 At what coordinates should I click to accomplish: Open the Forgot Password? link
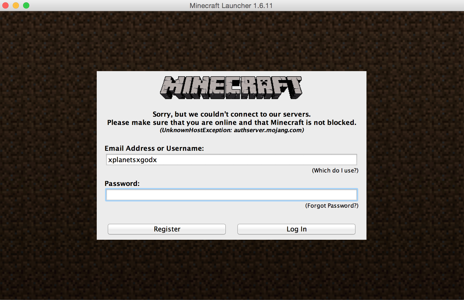click(x=332, y=206)
